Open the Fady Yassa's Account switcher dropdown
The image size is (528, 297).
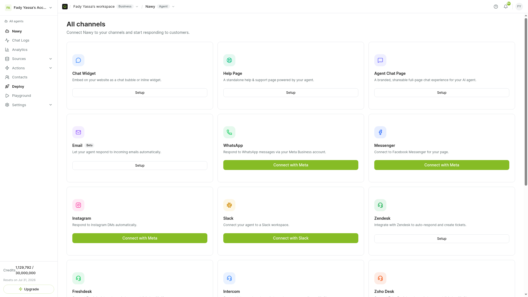point(29,8)
